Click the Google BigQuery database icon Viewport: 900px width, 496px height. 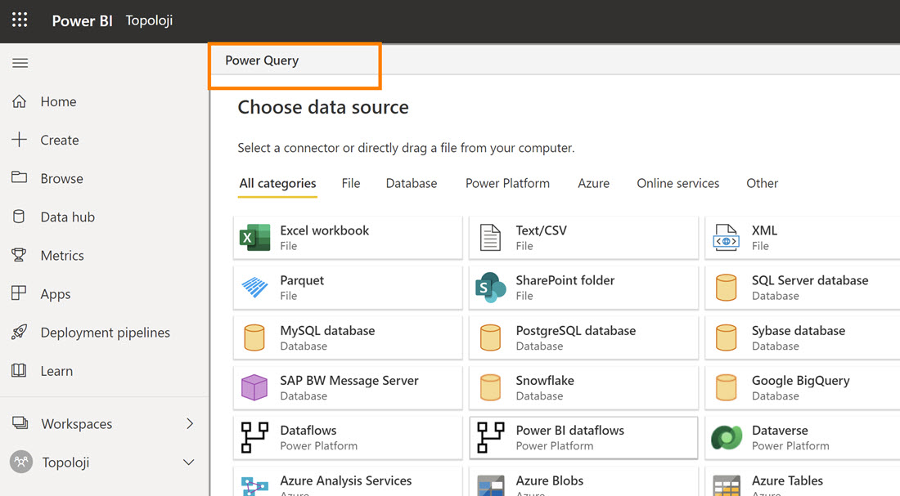(726, 387)
